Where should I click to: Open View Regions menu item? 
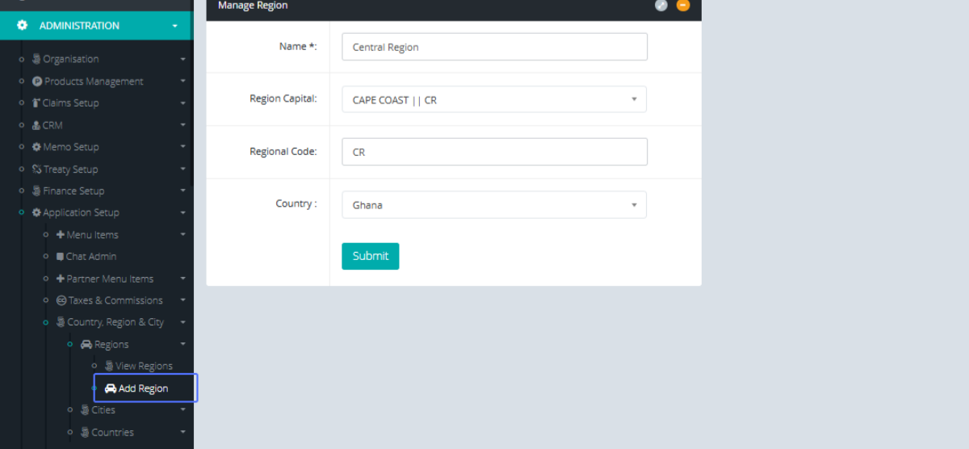point(143,366)
